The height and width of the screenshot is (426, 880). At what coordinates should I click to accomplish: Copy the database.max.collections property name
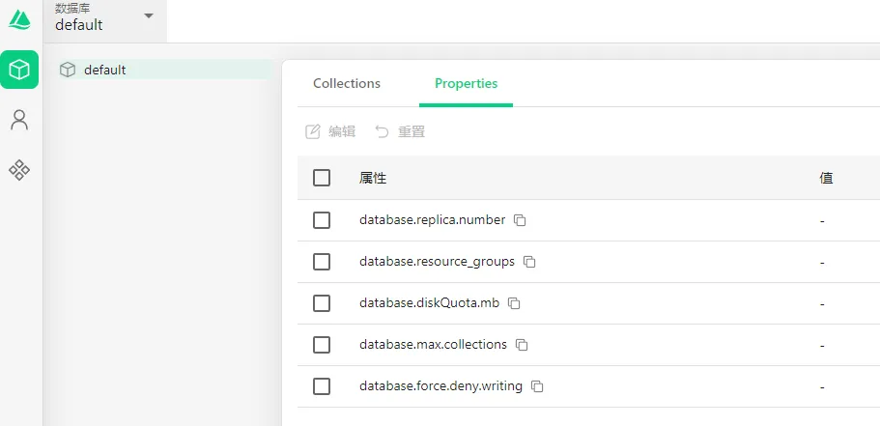click(522, 345)
